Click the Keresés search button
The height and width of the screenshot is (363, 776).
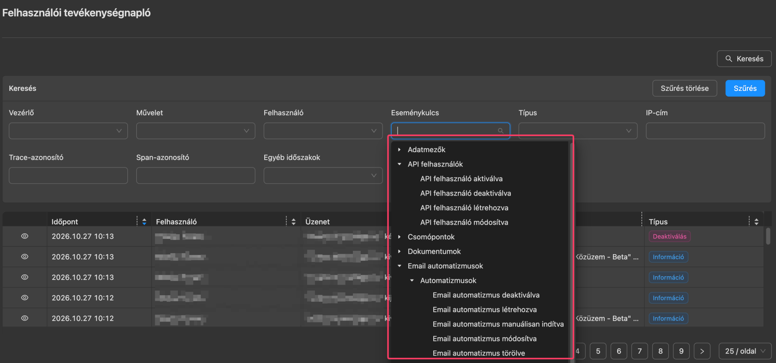coord(744,59)
